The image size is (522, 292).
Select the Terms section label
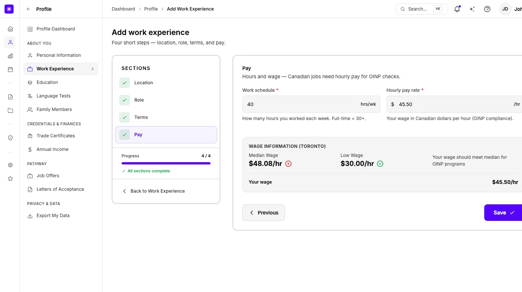[141, 117]
